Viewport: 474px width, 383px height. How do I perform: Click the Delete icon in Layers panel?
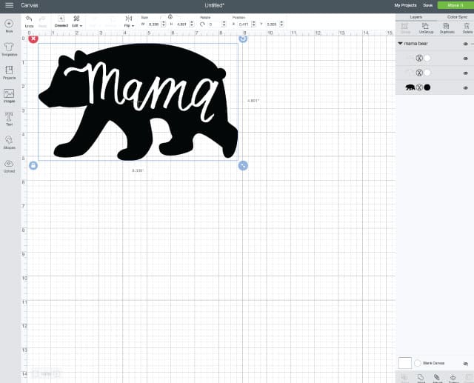[x=467, y=28]
